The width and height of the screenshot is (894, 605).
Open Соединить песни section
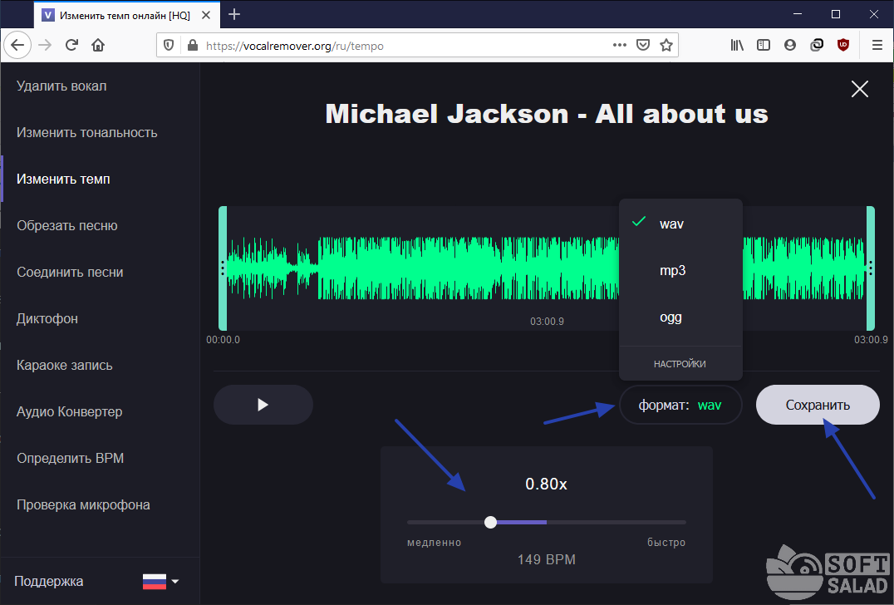click(70, 272)
